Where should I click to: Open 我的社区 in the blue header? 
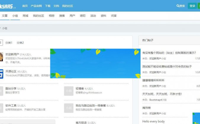coord(67,6)
